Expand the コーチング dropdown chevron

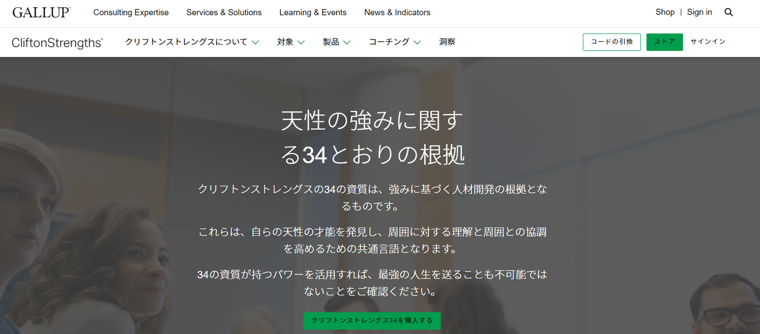tap(417, 42)
